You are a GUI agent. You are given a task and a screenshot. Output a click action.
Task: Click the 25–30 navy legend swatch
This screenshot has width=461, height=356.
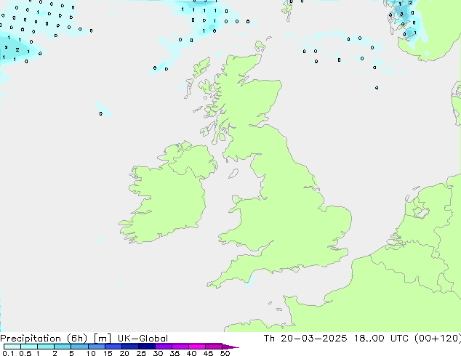click(147, 347)
